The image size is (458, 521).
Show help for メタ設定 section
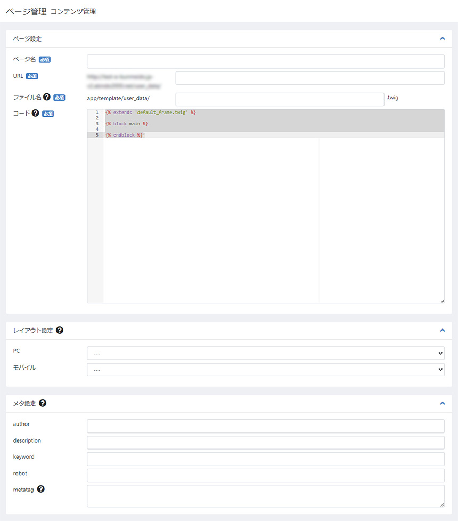[43, 403]
